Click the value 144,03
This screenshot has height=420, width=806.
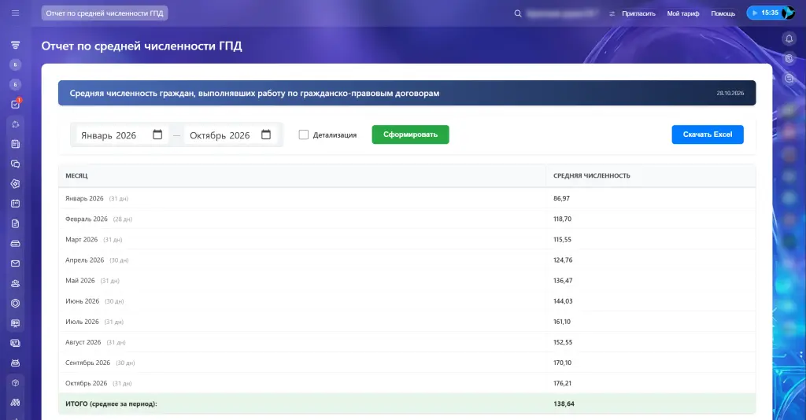[563, 301]
